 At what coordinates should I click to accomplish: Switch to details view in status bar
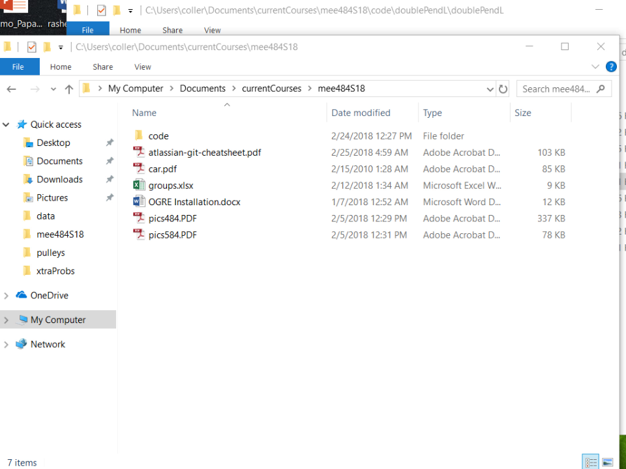pyautogui.click(x=591, y=462)
